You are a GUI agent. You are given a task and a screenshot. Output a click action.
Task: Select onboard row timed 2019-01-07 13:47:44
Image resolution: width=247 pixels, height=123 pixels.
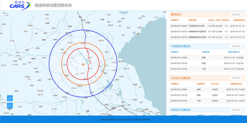tap(207, 69)
